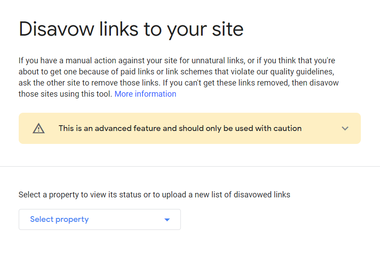This screenshot has height=262, width=380.
Task: Click the warning triangle icon
Action: [x=39, y=128]
